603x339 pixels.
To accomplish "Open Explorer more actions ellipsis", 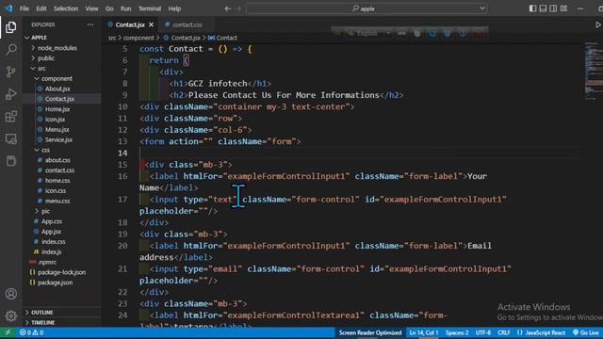I will tap(90, 24).
